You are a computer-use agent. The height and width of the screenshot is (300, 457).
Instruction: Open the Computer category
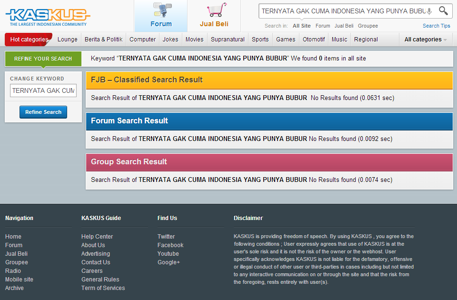(x=142, y=40)
